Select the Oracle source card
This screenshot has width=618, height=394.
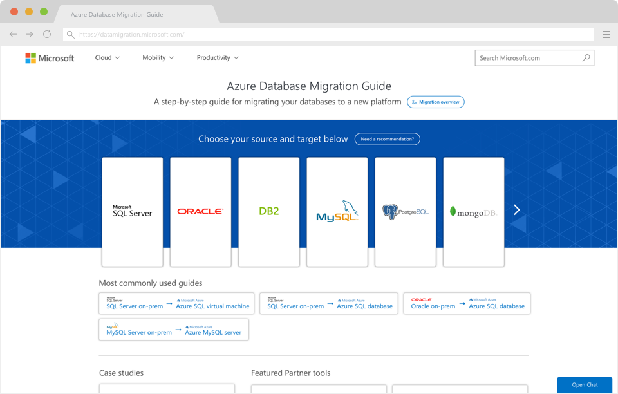point(201,212)
